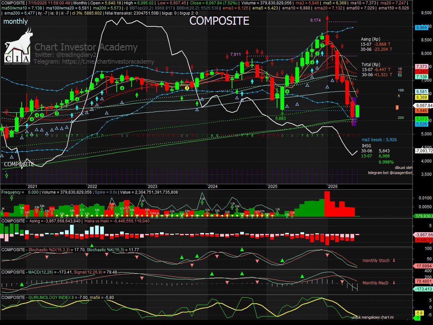Click the Total (Rp) heading
This screenshot has height=325, width=433.
[371, 65]
